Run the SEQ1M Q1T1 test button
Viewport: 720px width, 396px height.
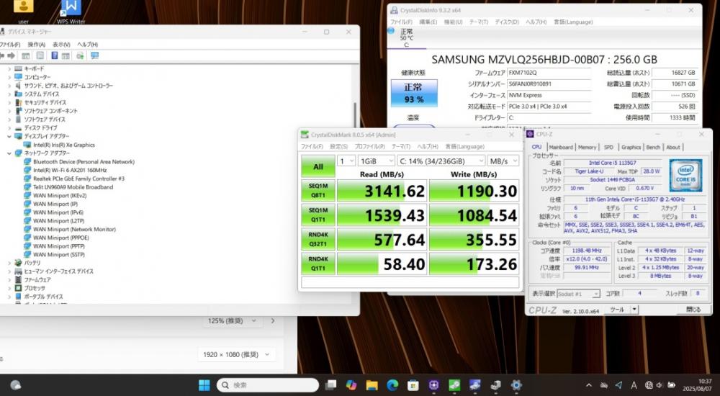[x=318, y=215]
